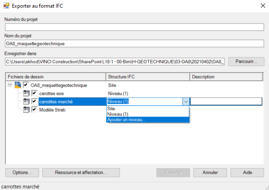Toggle the carottes marché checkbox
Image resolution: width=269 pixels, height=190 pixels.
[35, 101]
